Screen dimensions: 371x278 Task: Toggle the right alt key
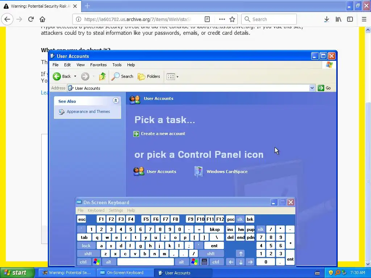(181, 262)
